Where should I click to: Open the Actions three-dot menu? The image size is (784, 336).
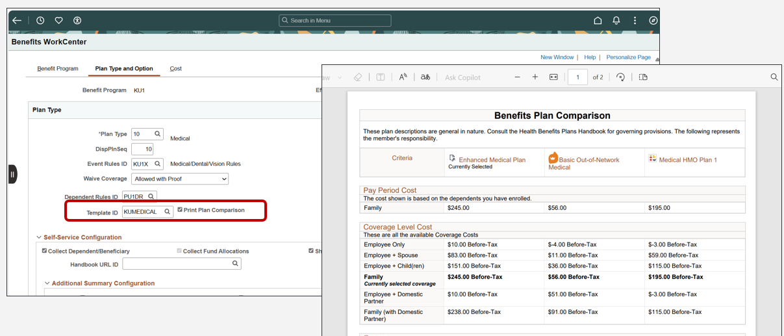pyautogui.click(x=635, y=21)
